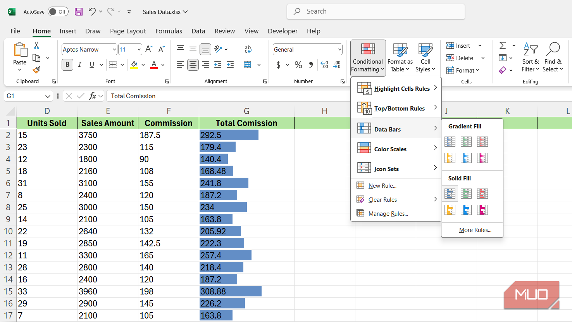Image resolution: width=572 pixels, height=322 pixels.
Task: Open the General number format dropdown
Action: point(339,50)
